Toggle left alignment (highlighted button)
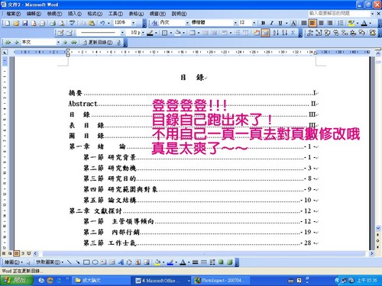Screen dimensions: 382x286 click(312, 23)
